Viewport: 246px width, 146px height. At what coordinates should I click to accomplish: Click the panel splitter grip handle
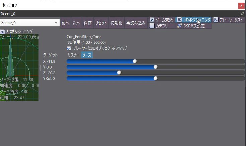click(x=40, y=68)
